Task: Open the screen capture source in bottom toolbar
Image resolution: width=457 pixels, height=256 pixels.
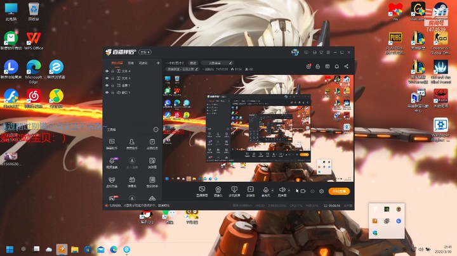Action: [202, 192]
